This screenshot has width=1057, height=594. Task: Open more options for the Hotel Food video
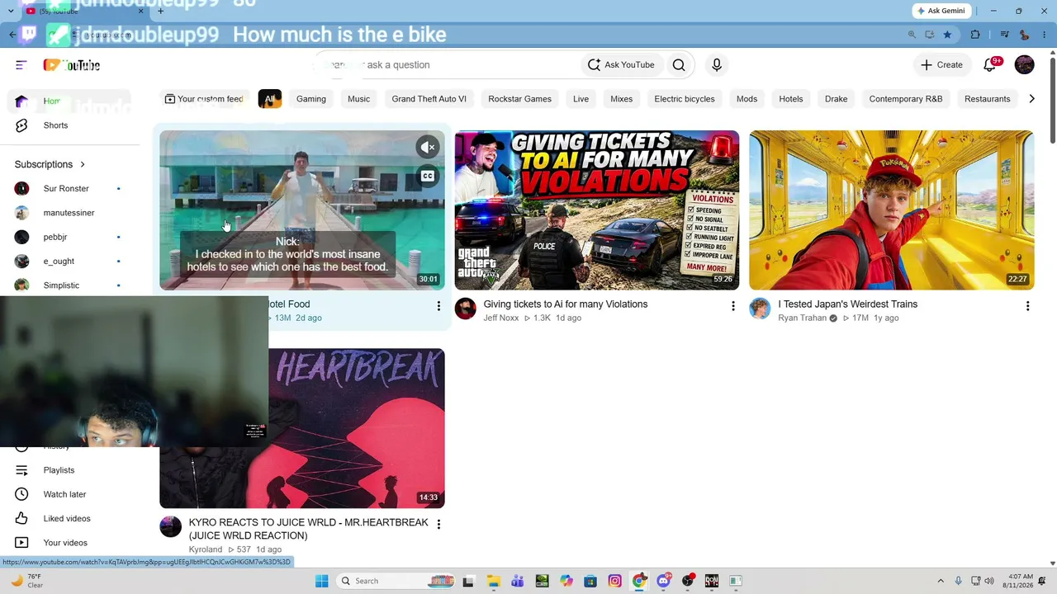pos(438,306)
